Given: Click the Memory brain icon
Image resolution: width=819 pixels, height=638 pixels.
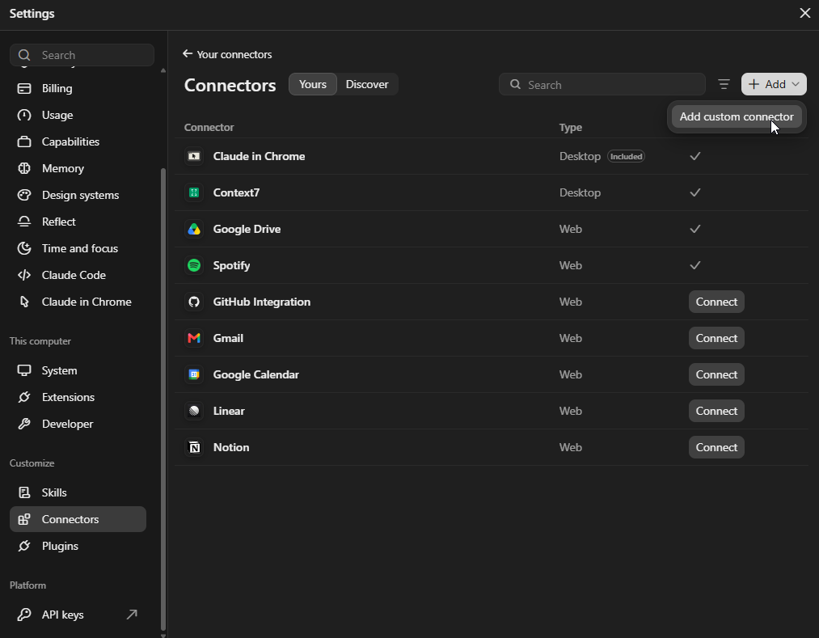Looking at the screenshot, I should point(24,168).
